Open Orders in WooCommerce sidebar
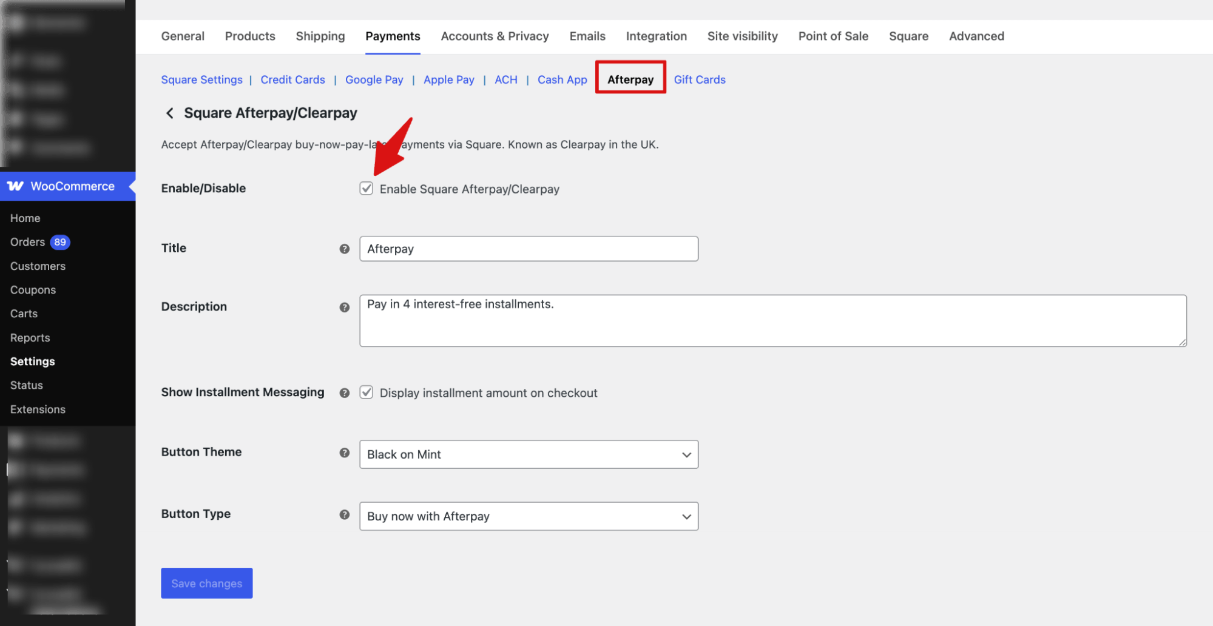1213x626 pixels. coord(28,242)
